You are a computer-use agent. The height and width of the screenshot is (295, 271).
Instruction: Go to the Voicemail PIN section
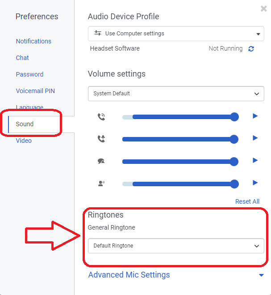(x=35, y=91)
